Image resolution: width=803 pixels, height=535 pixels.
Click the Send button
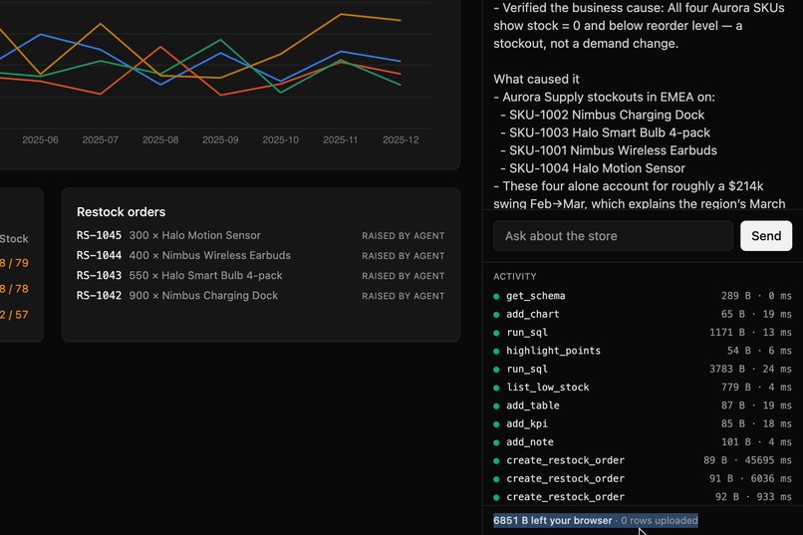pos(766,236)
